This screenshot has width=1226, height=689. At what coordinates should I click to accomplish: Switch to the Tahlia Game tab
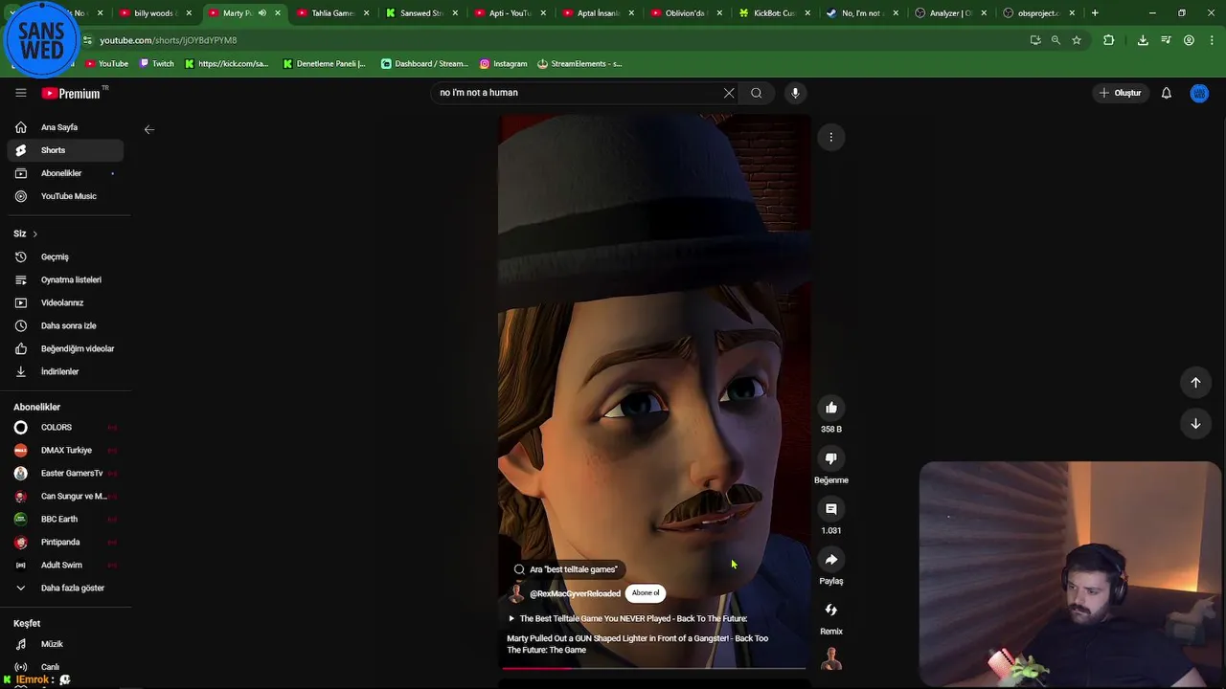331,13
